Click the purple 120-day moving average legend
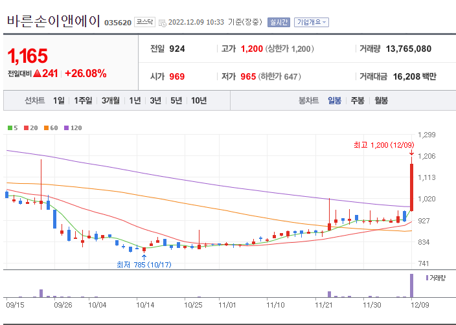Screen dimensions: 456x325 (73, 128)
